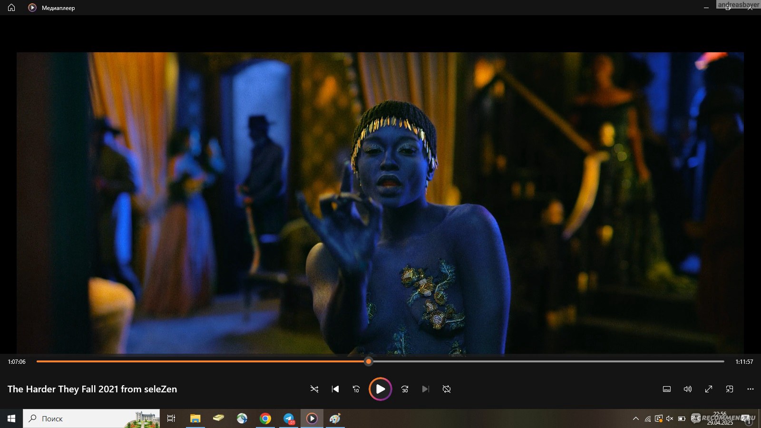761x428 pixels.
Task: Open the sync tray icon with orange dot
Action: click(659, 418)
